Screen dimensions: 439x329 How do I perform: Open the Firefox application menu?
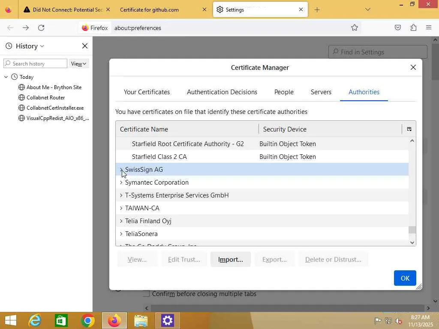click(429, 27)
